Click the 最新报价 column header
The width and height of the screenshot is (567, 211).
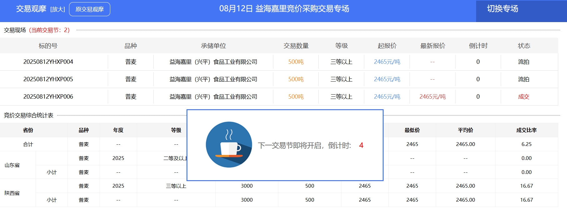[433, 46]
